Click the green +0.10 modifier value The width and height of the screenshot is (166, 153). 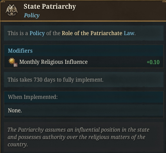click(x=153, y=62)
